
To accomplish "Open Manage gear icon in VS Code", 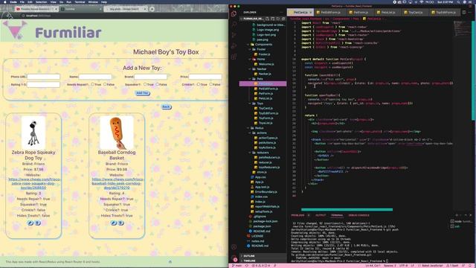I will pos(234,258).
